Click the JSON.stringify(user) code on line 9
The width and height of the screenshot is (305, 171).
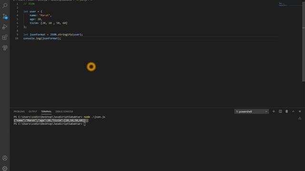tap(66, 35)
